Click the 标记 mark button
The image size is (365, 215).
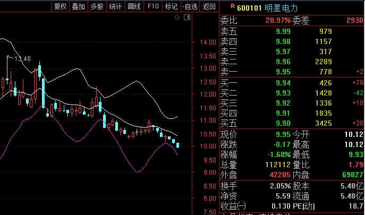tap(172, 6)
